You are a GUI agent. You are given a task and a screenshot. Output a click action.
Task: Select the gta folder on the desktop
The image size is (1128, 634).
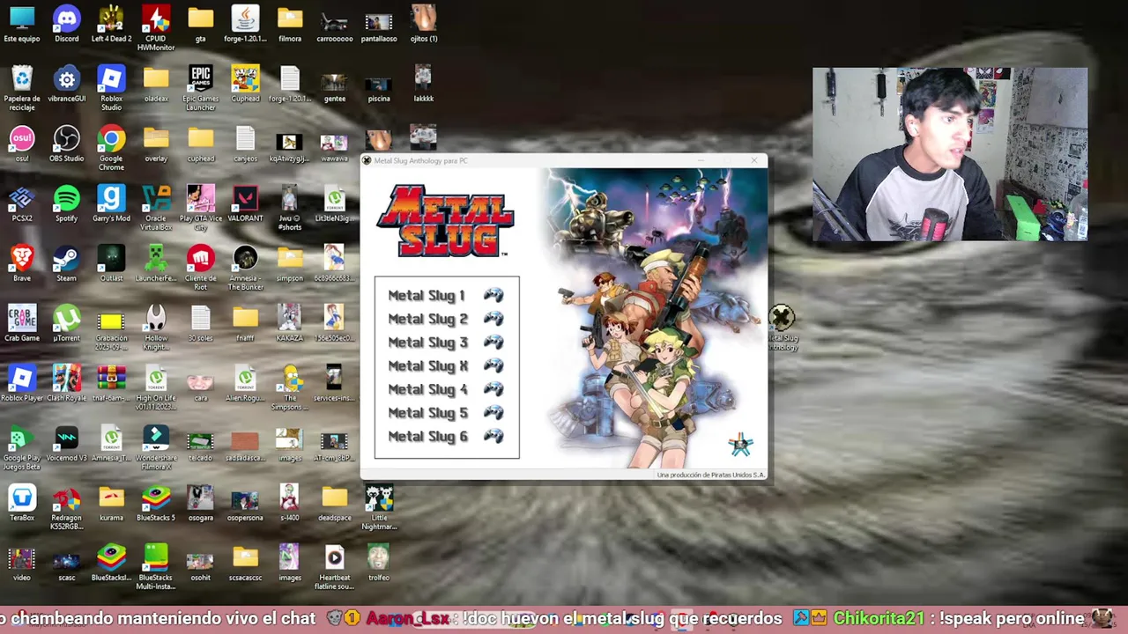pos(201,24)
